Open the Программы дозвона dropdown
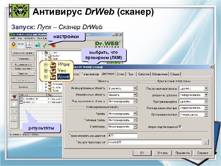This screenshot has height=166, width=221. coord(206,95)
